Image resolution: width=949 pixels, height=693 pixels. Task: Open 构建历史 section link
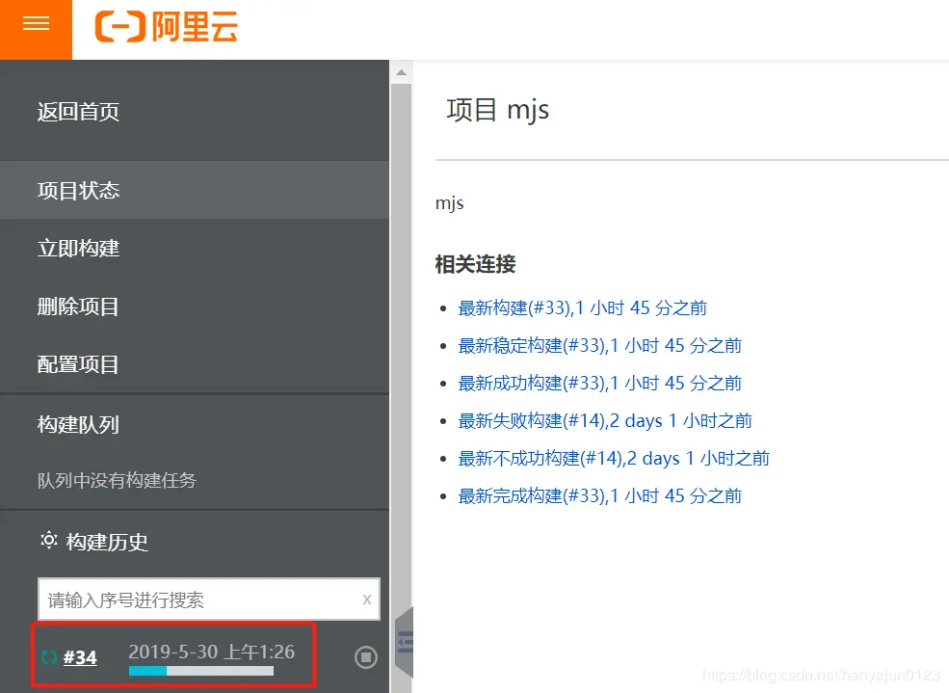tap(107, 542)
